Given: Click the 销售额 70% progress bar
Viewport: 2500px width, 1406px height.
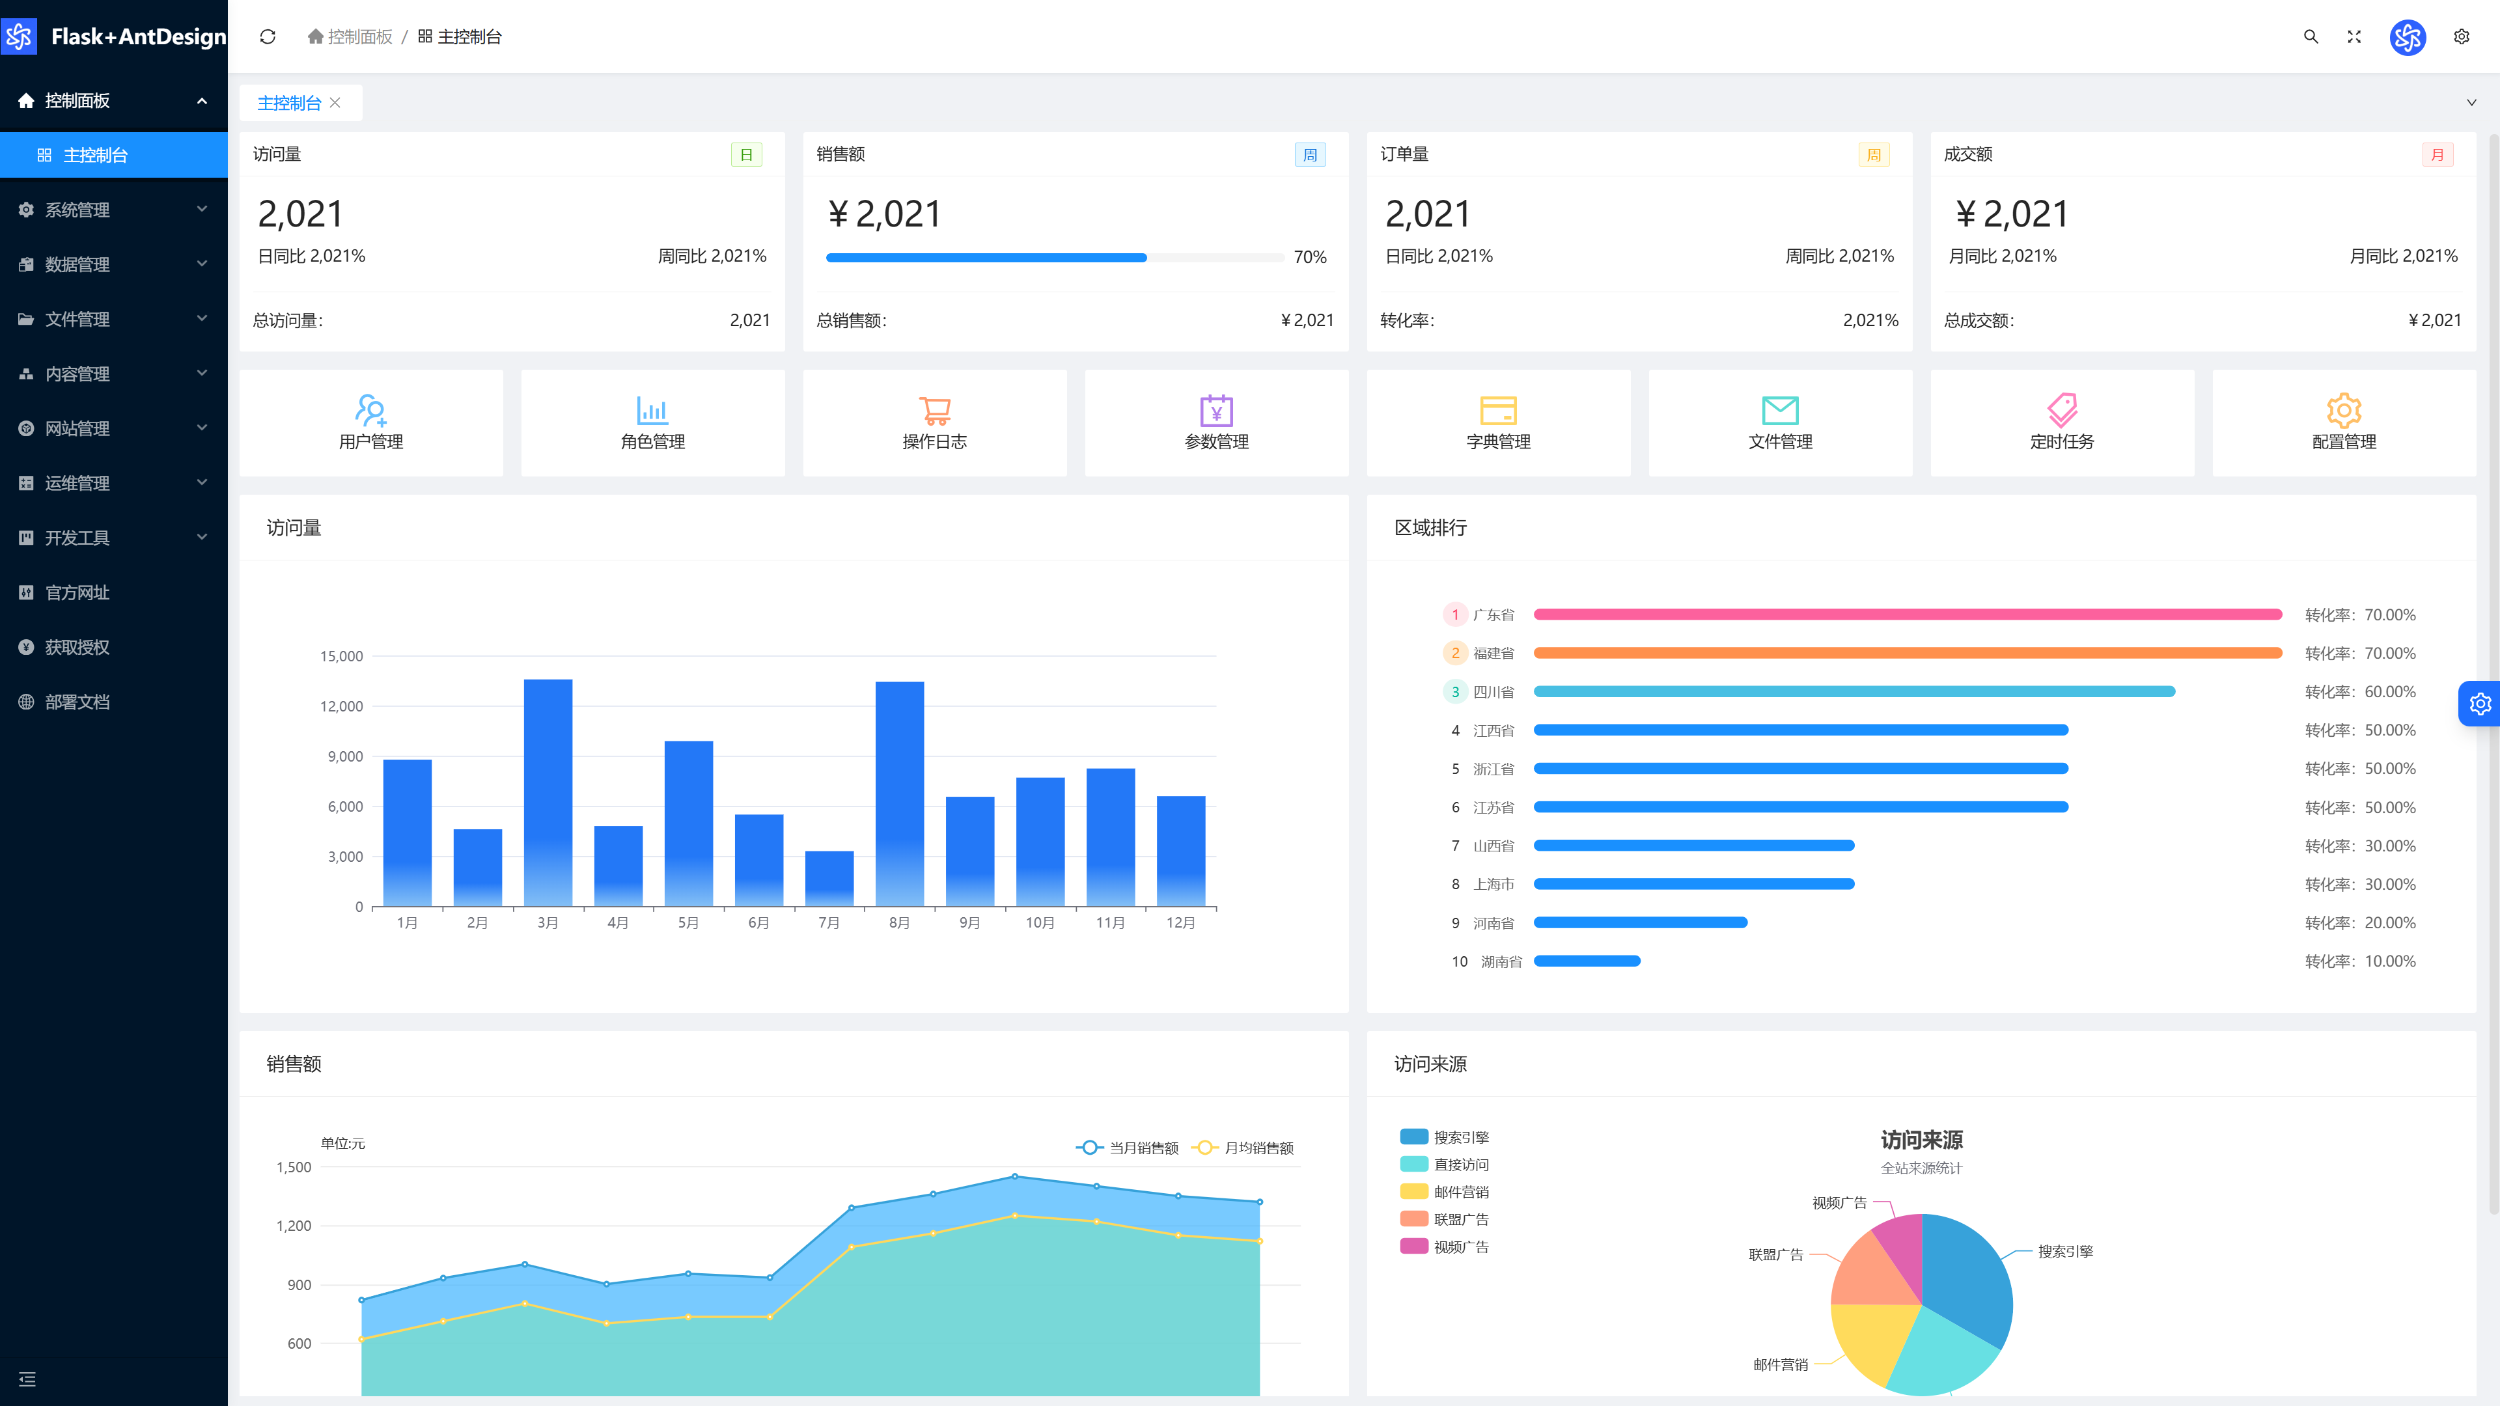Looking at the screenshot, I should pos(1056,258).
